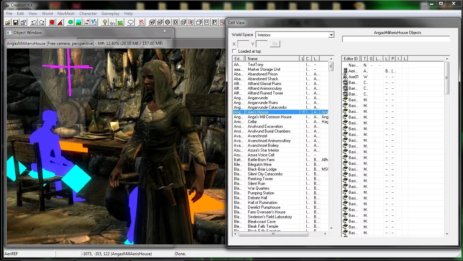The image size is (463, 261).
Task: Close the Object Window
Action: tap(164, 31)
